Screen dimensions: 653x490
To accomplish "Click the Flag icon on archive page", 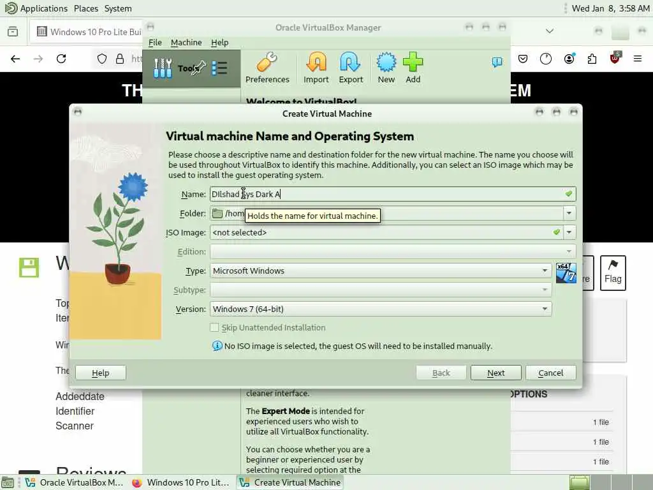I will point(613,273).
